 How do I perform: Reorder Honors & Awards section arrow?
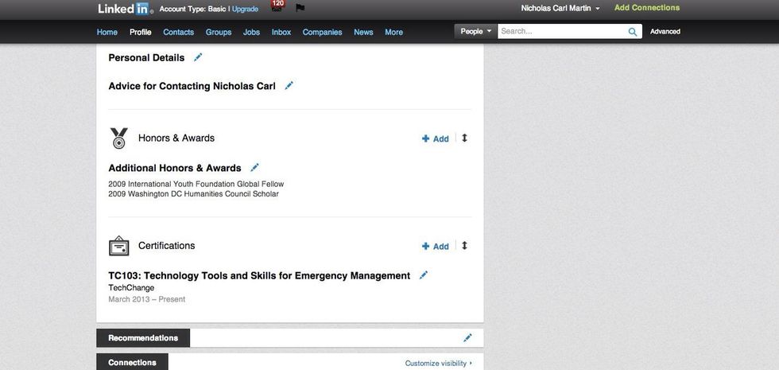click(x=464, y=138)
